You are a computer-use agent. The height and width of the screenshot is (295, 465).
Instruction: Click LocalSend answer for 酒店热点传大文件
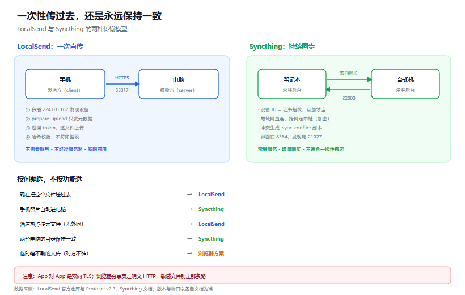click(212, 224)
